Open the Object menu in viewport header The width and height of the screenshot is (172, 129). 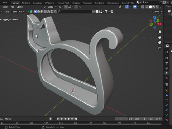point(20,7)
